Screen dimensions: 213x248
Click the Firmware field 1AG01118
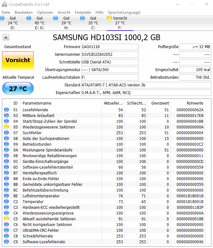coord(110,47)
